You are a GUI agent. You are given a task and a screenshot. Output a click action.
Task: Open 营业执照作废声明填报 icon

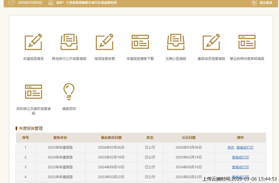(x=247, y=42)
